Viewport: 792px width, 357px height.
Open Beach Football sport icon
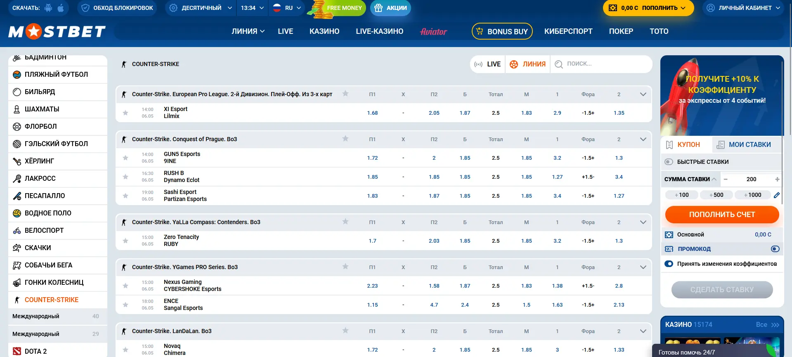[x=17, y=75]
